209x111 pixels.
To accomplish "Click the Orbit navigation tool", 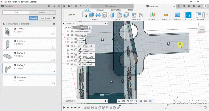I will click(119, 101).
